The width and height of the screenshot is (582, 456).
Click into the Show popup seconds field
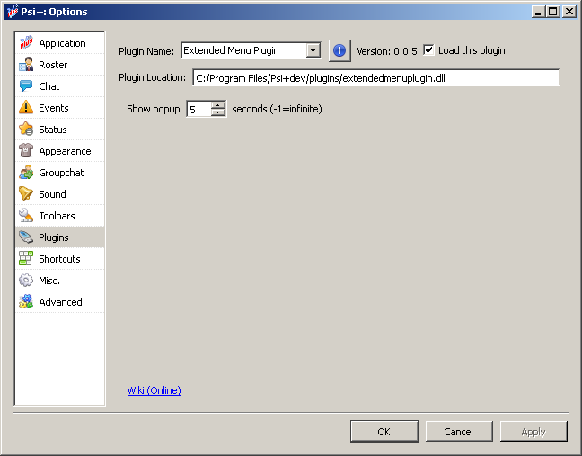(x=198, y=110)
